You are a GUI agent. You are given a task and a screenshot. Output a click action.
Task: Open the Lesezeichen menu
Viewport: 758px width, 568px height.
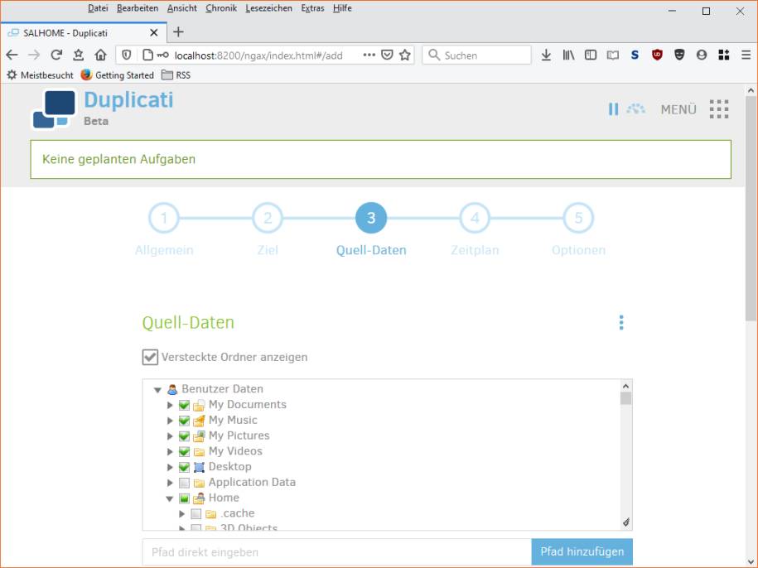pos(268,8)
